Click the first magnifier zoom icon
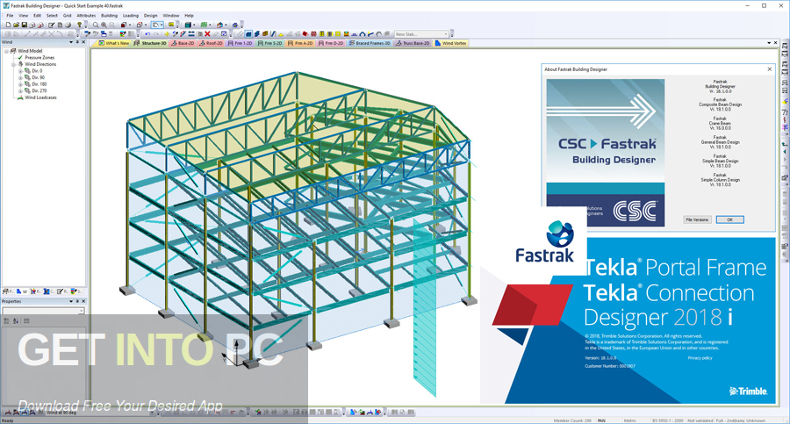This screenshot has height=424, width=790. (x=96, y=25)
